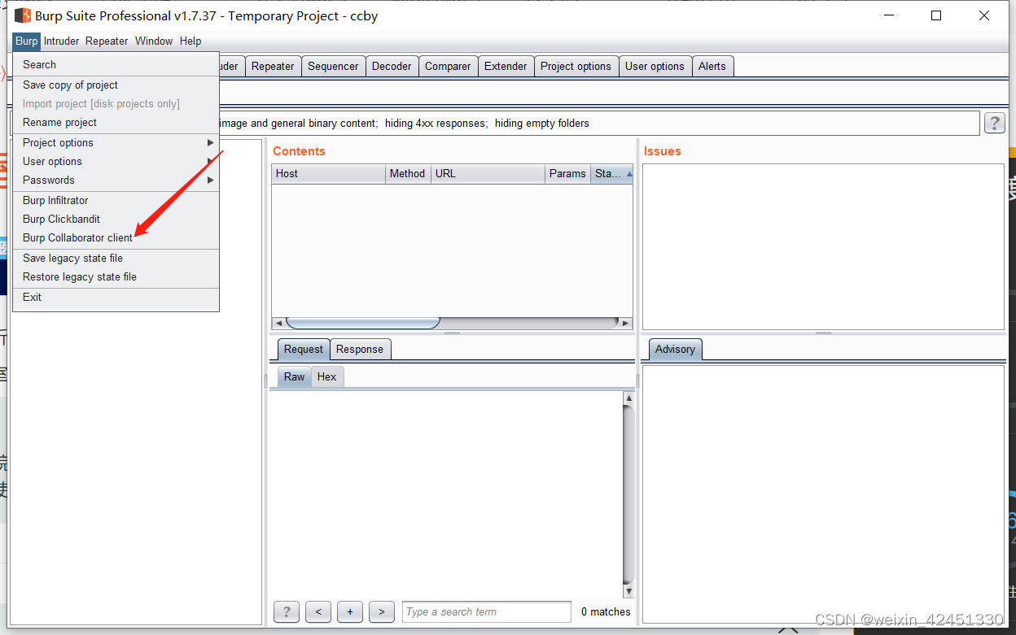
Task: Switch to the Sequencer tab
Action: coord(333,66)
